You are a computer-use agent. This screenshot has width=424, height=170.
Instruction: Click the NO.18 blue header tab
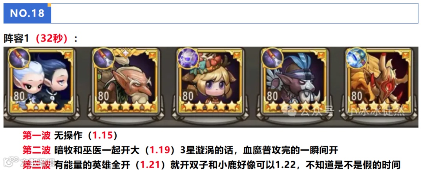pyautogui.click(x=27, y=13)
